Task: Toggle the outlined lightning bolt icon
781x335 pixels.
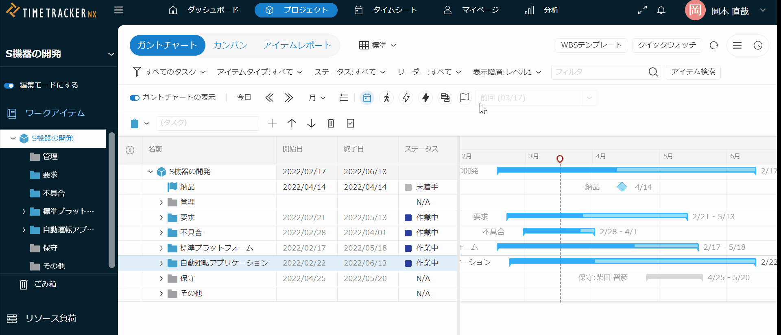Action: tap(406, 97)
